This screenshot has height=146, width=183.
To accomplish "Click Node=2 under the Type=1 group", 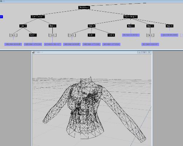I will pos(52,26).
